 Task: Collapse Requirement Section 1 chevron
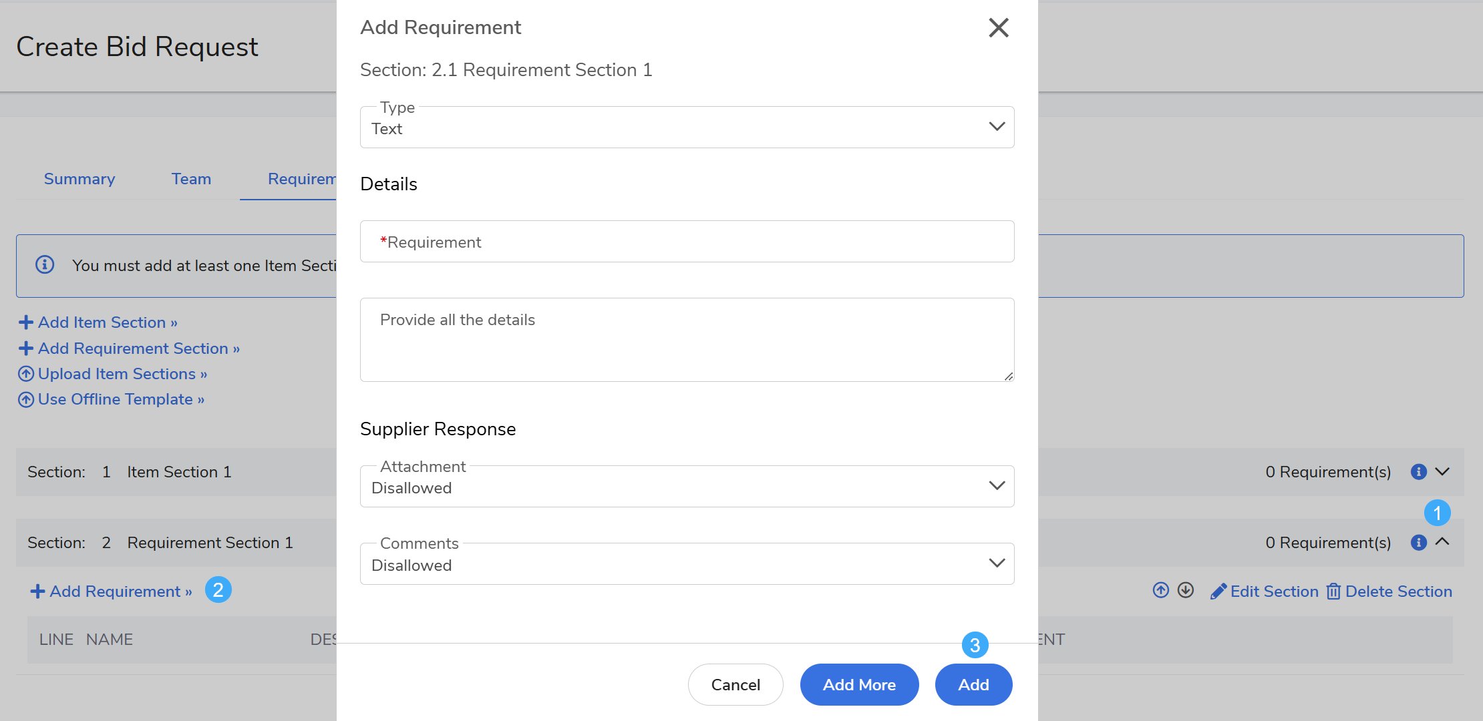pyautogui.click(x=1443, y=542)
